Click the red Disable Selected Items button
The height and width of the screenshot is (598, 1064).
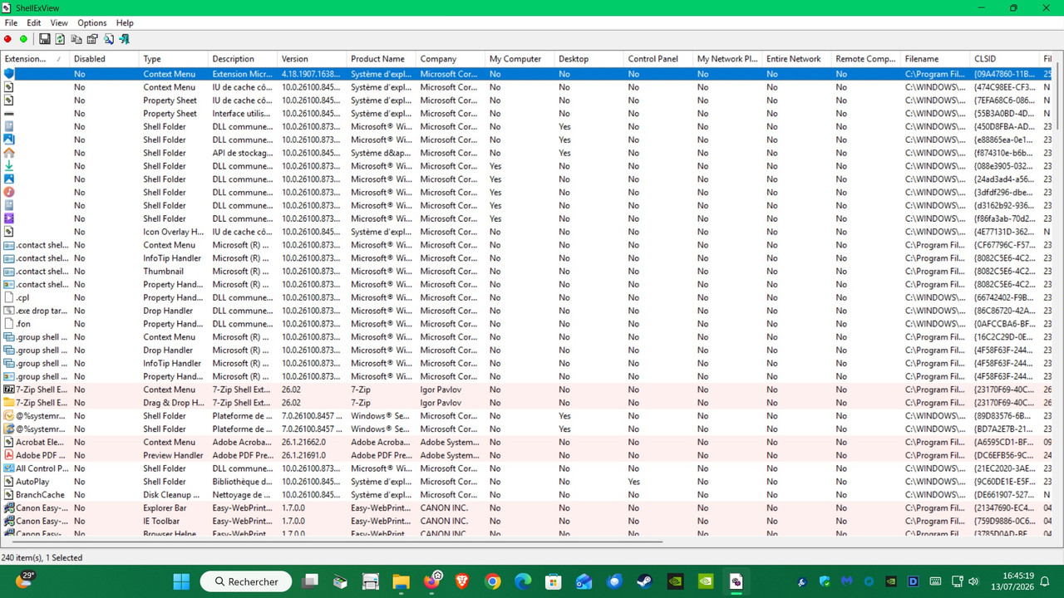pos(8,39)
